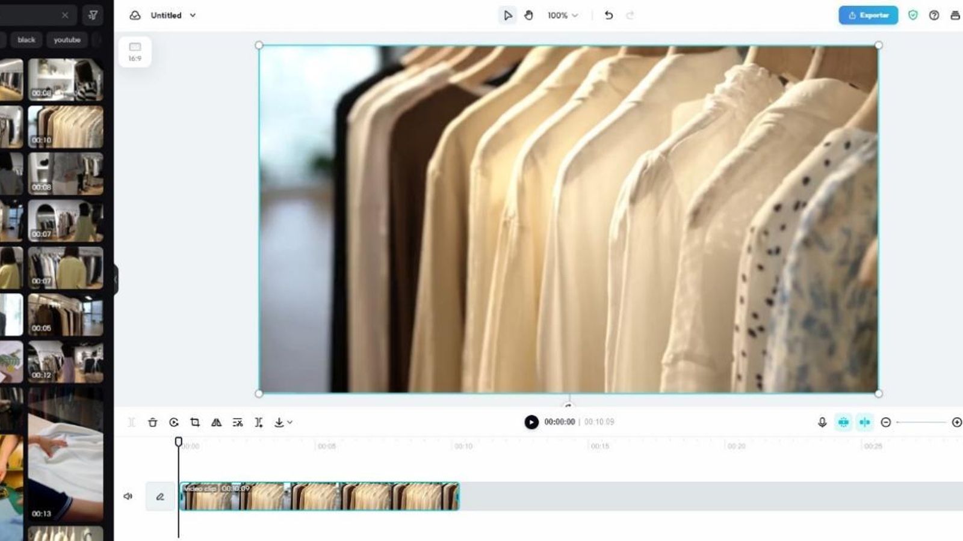This screenshot has width=963, height=541.
Task: Click the mirror flip icon
Action: (216, 423)
